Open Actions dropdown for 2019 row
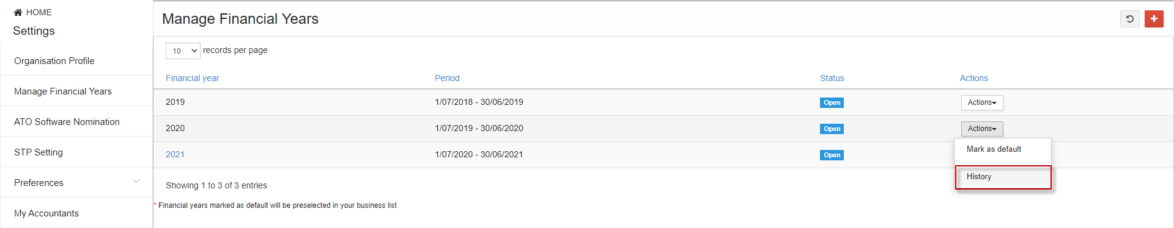Viewport: 1174px width, 228px height. [x=982, y=102]
